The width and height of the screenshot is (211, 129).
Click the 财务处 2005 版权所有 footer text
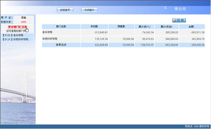[x=197, y=126]
